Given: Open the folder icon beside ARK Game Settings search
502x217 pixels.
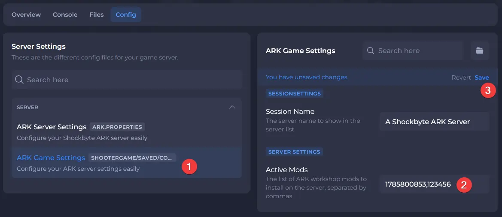Looking at the screenshot, I should tap(480, 51).
